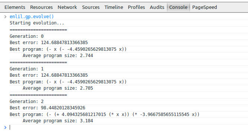Click the Generation: 0 log line
Viewport: 248px width, 136px height.
(26, 36)
